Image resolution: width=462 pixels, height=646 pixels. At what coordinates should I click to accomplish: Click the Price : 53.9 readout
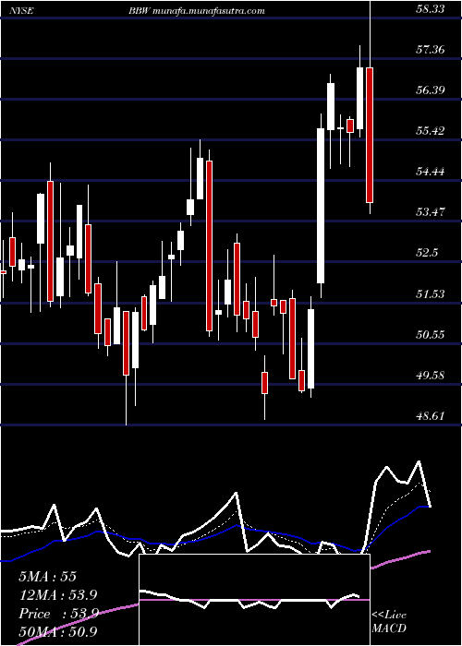(58, 614)
